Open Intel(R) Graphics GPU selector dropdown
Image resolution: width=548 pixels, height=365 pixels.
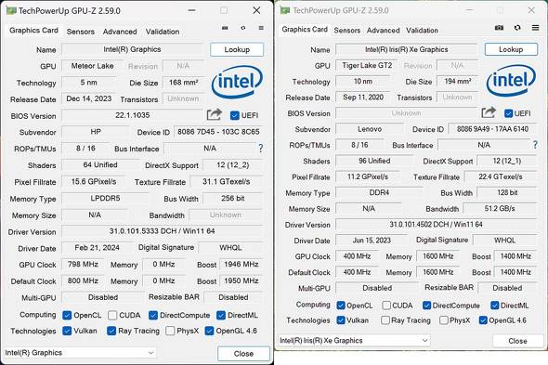[x=80, y=353]
